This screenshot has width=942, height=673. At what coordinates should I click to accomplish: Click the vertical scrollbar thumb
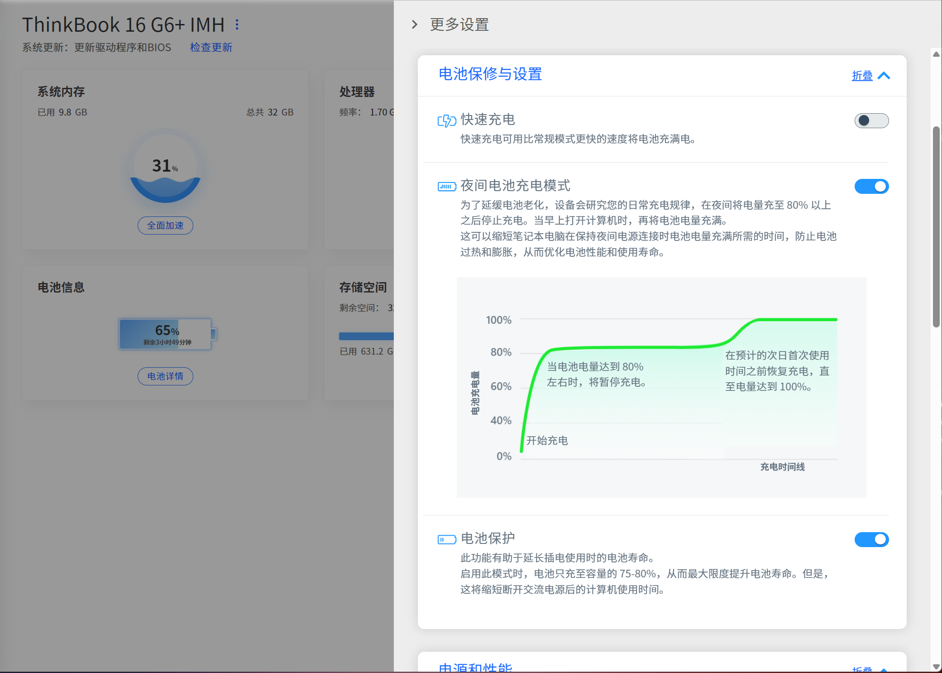coord(936,226)
